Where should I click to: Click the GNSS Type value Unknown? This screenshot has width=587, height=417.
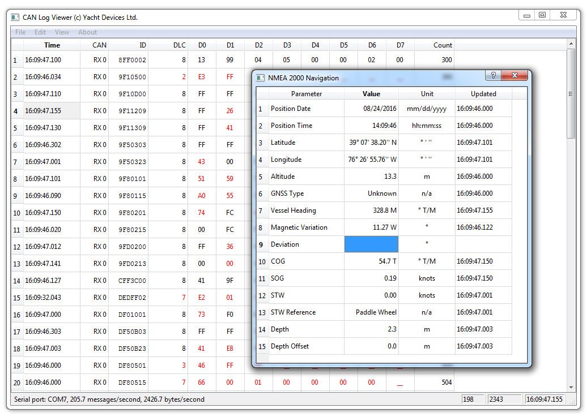(x=371, y=194)
